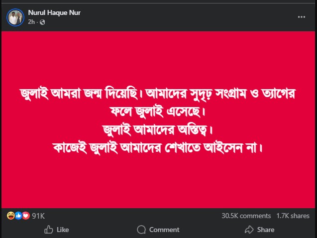This screenshot has height=238, width=317.
Task: Open the Nurul Haque Nur profile name link
Action: coord(54,12)
